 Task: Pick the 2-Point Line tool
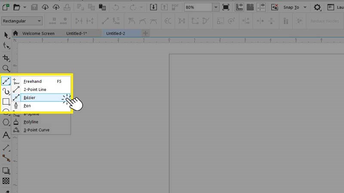(x=34, y=90)
